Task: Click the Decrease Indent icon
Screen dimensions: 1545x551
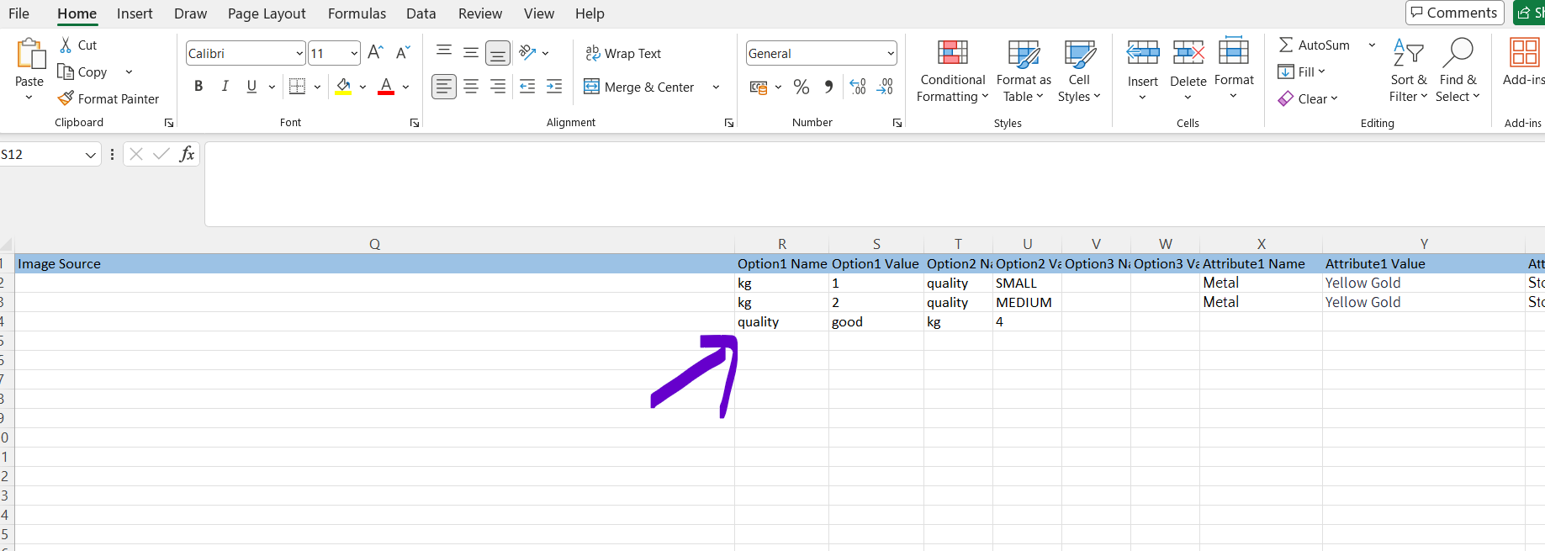Action: click(x=527, y=86)
